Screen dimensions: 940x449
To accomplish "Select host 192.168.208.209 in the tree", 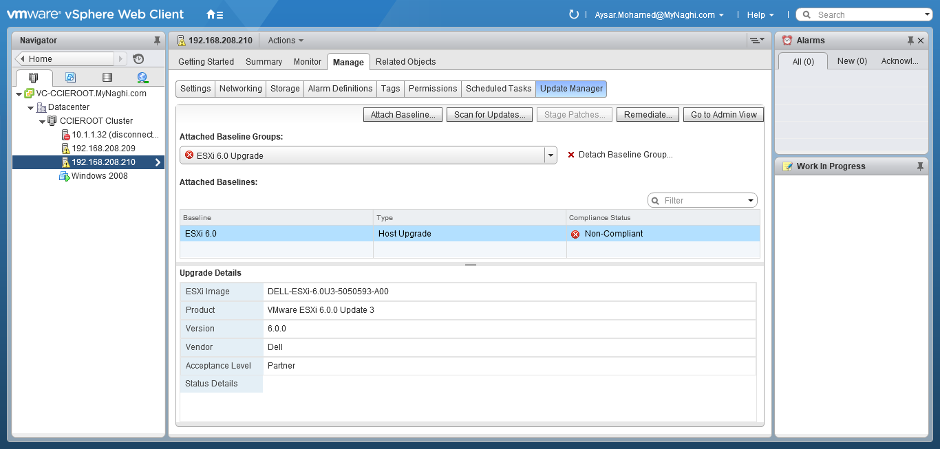I will point(103,149).
